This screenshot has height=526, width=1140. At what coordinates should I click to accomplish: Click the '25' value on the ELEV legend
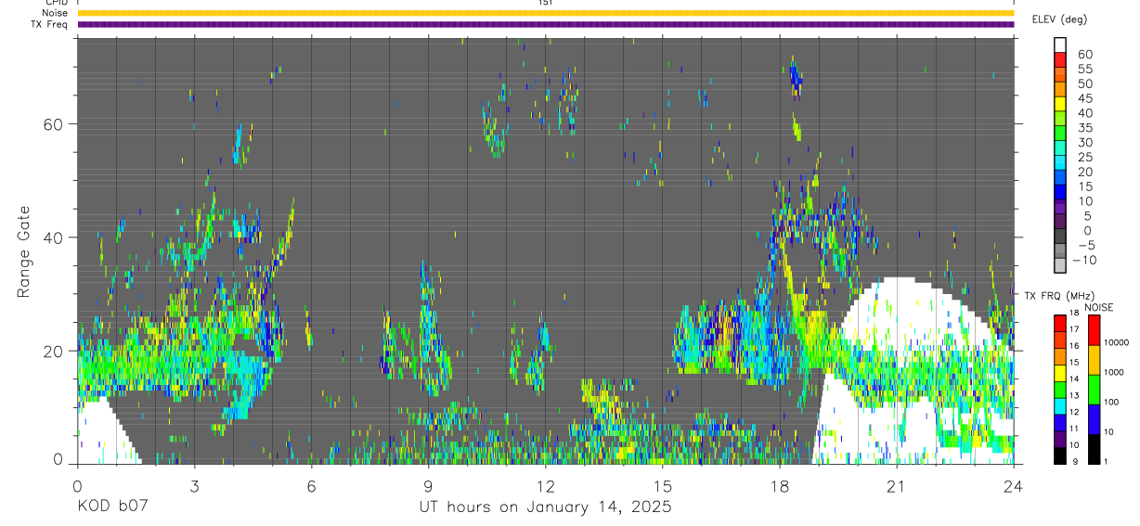click(1085, 158)
